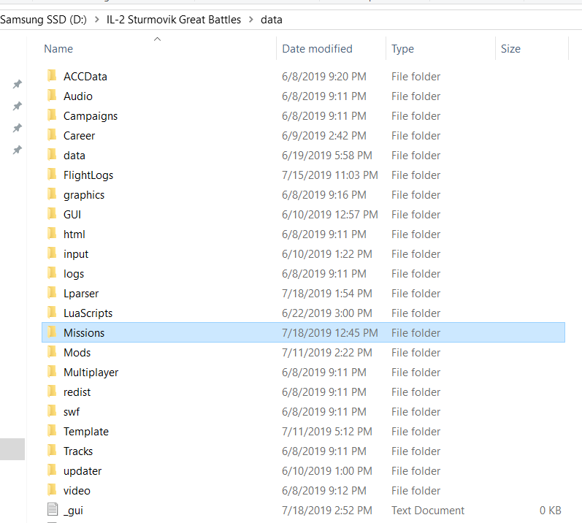Click the redist folder icon
Screen dimensions: 582x523
(53, 392)
